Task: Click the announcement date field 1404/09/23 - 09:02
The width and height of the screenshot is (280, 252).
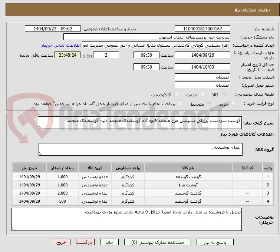Action: click(53, 29)
